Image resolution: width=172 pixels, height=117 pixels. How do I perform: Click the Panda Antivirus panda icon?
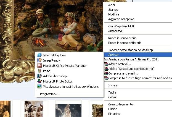pos(106,59)
